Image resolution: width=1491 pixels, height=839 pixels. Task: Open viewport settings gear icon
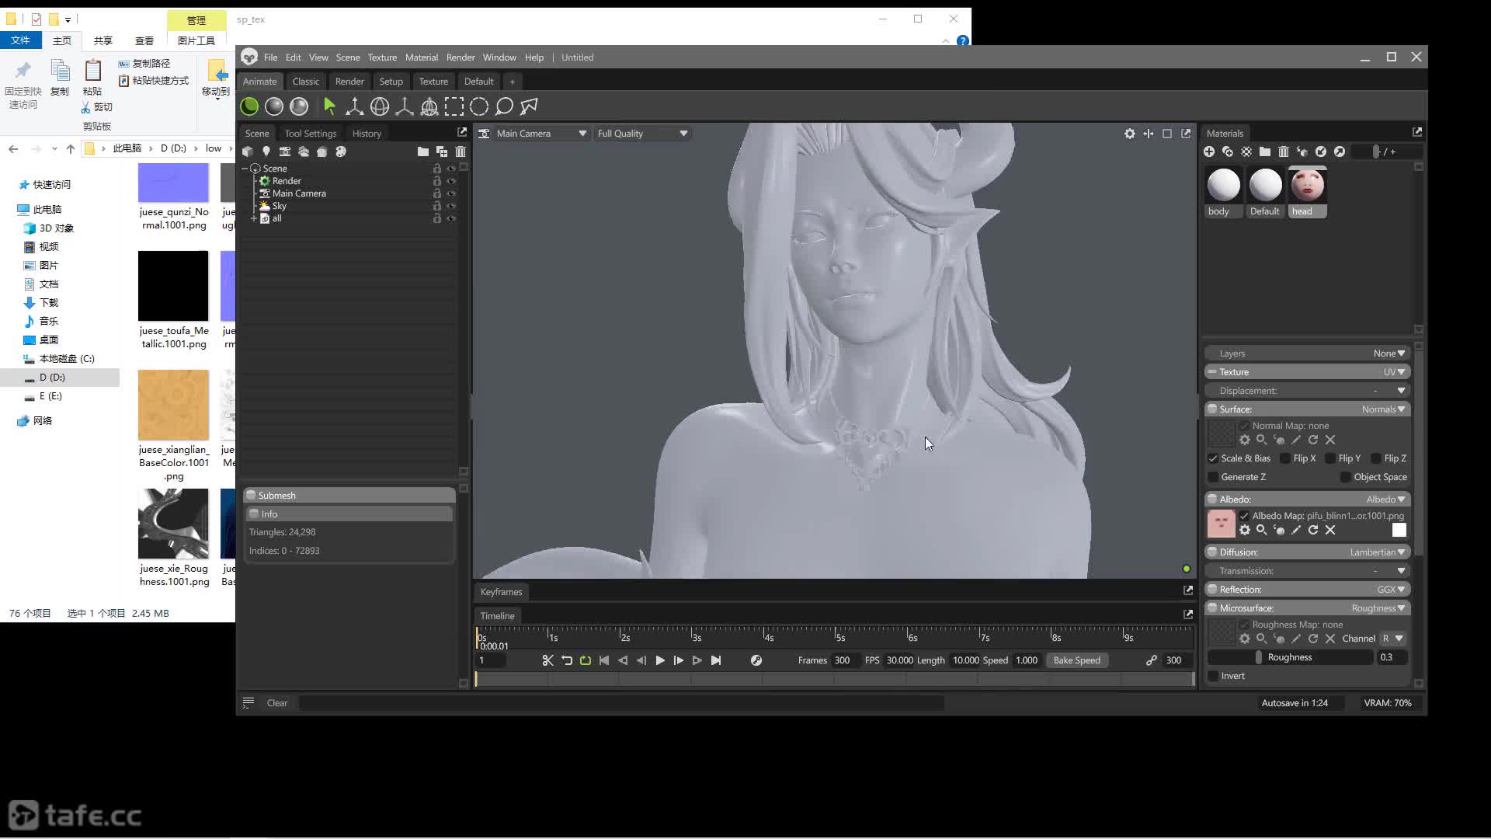coord(1130,134)
